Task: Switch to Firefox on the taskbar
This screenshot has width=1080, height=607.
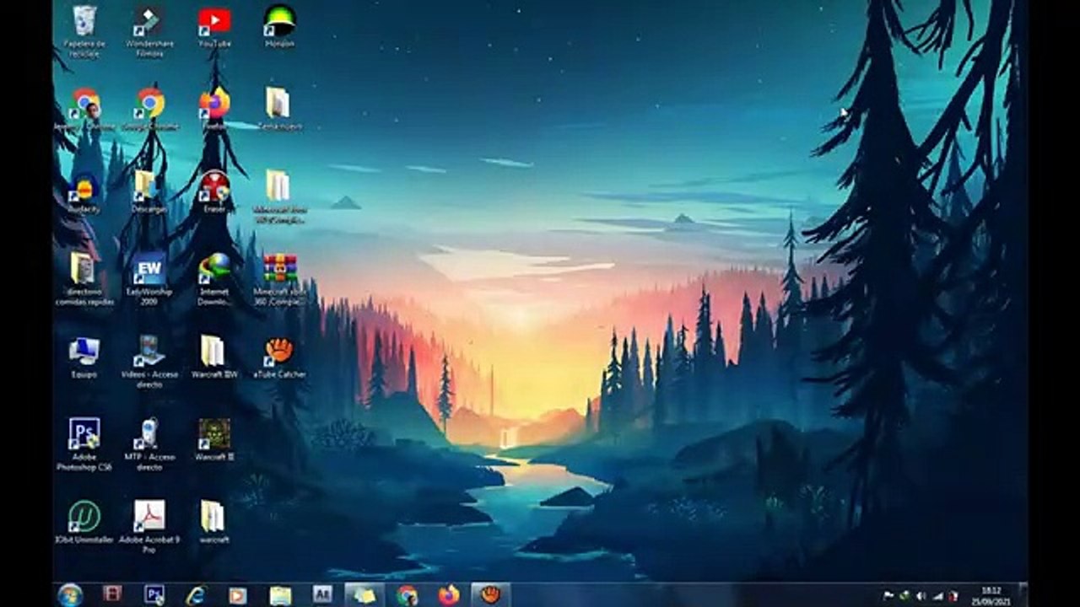Action: pyautogui.click(x=449, y=594)
